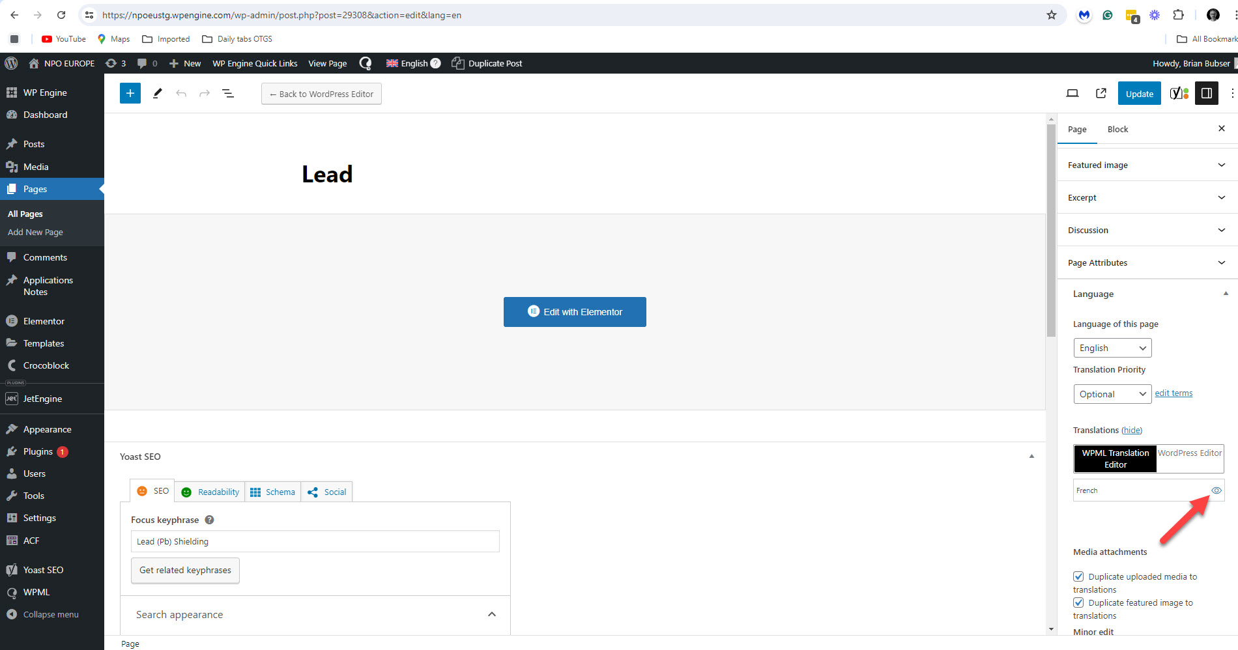This screenshot has height=650, width=1238.
Task: Click the browser address bar URL
Action: pos(281,15)
